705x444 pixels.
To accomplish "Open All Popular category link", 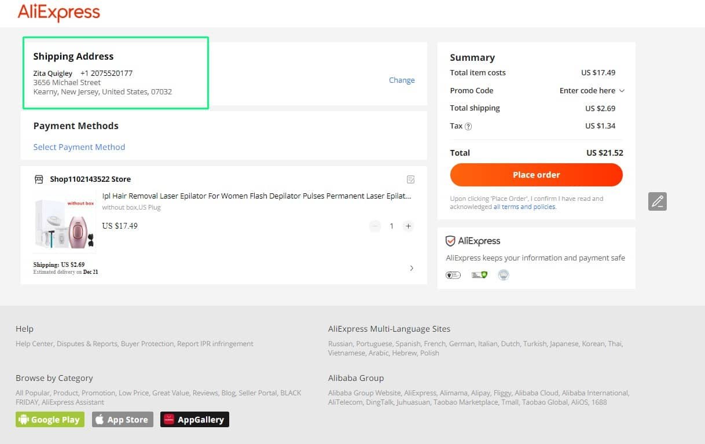I will 33,393.
